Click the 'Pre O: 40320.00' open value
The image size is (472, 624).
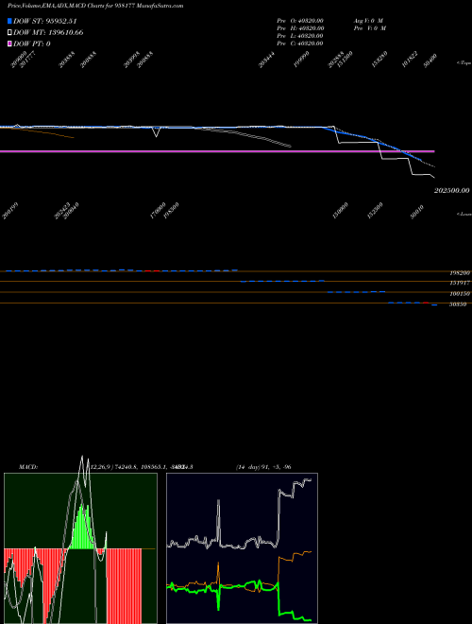coord(300,20)
